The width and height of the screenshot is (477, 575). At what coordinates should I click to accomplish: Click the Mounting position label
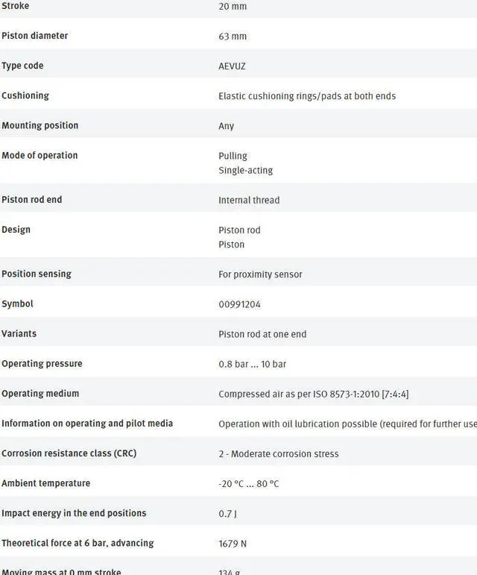[40, 125]
